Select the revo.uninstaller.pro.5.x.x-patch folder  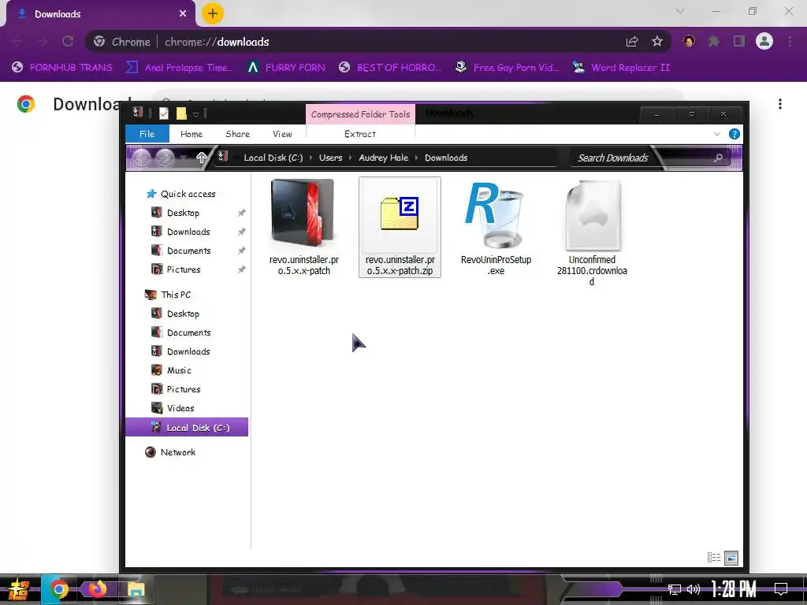(303, 227)
